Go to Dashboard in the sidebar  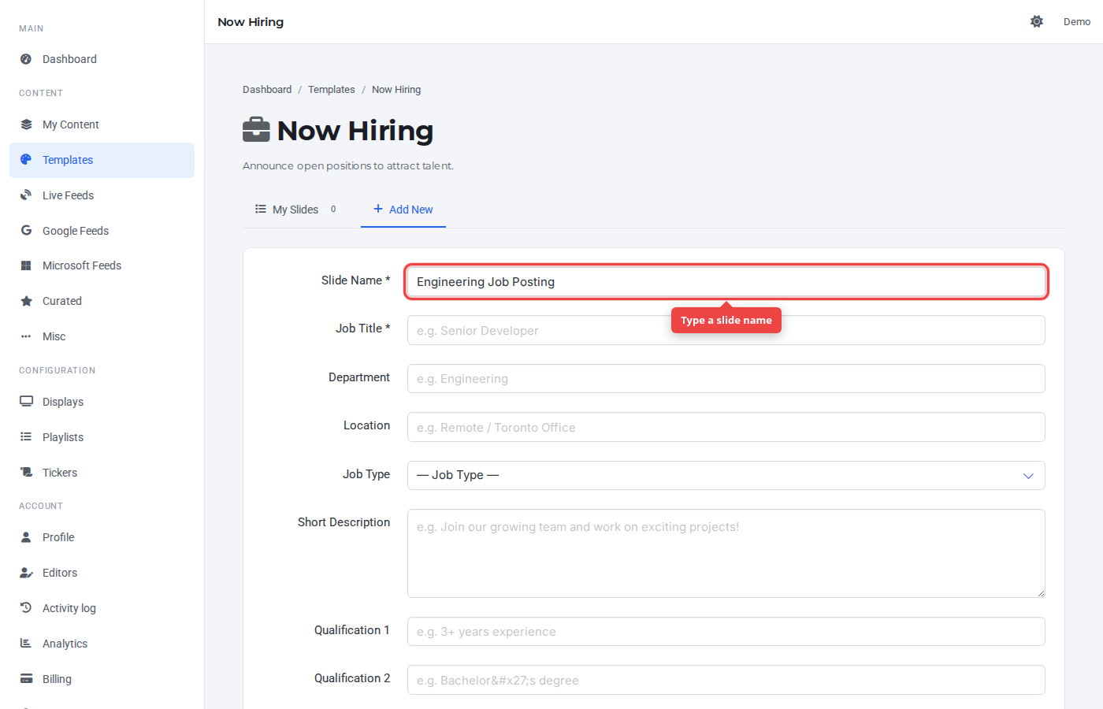102,59
